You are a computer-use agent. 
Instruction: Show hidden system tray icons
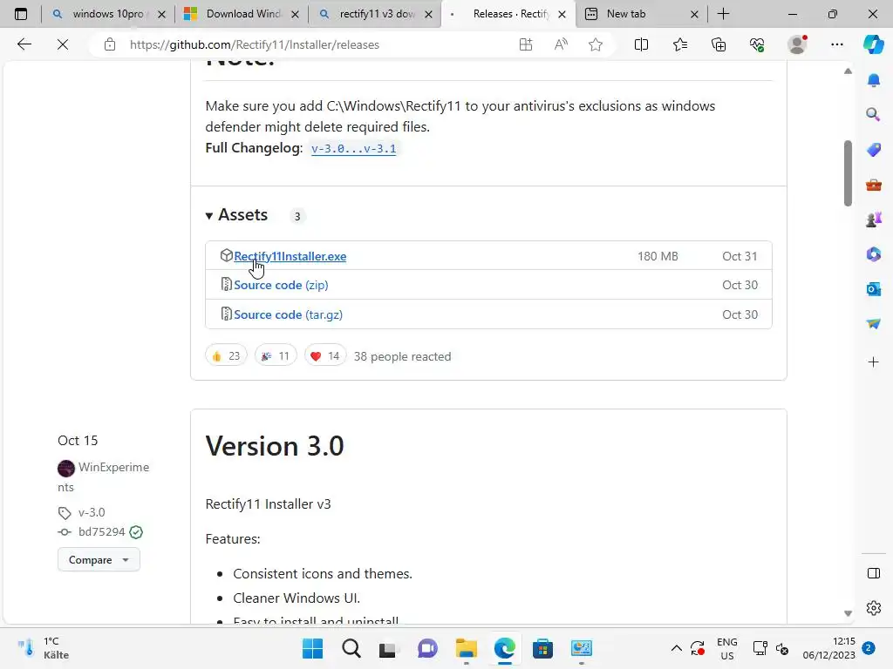[x=676, y=648]
